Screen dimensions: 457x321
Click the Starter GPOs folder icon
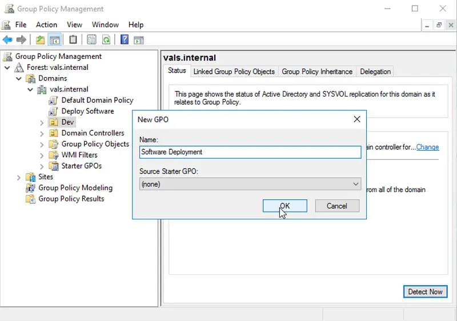pyautogui.click(x=53, y=166)
